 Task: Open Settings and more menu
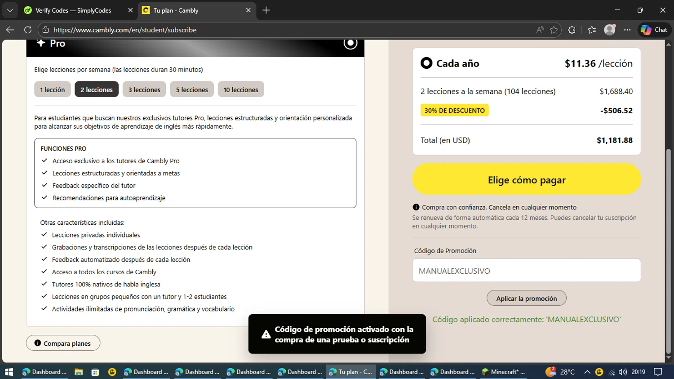[x=627, y=30]
